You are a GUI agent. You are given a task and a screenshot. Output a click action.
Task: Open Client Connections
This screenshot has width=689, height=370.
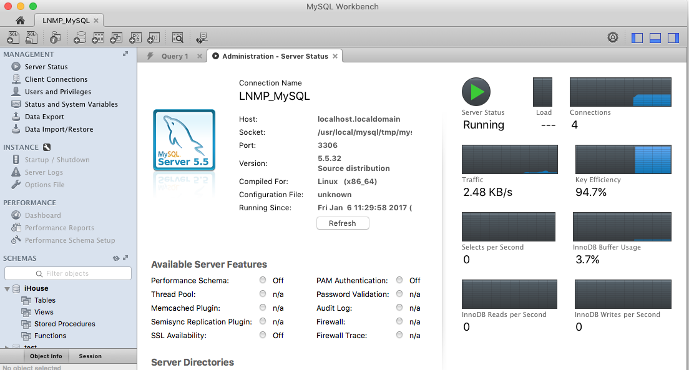56,79
